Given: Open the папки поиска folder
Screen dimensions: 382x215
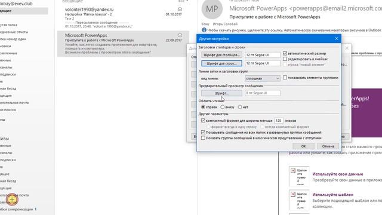Looking at the screenshot, I should (8, 110).
